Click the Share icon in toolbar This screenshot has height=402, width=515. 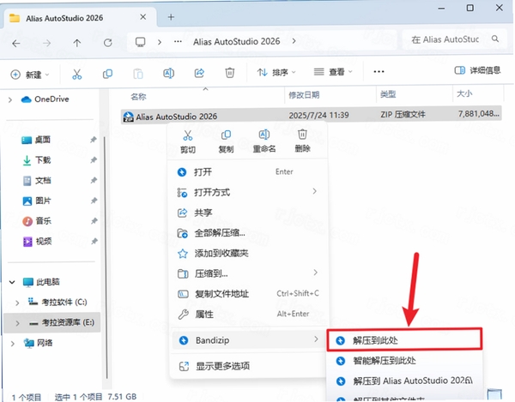[x=199, y=73]
